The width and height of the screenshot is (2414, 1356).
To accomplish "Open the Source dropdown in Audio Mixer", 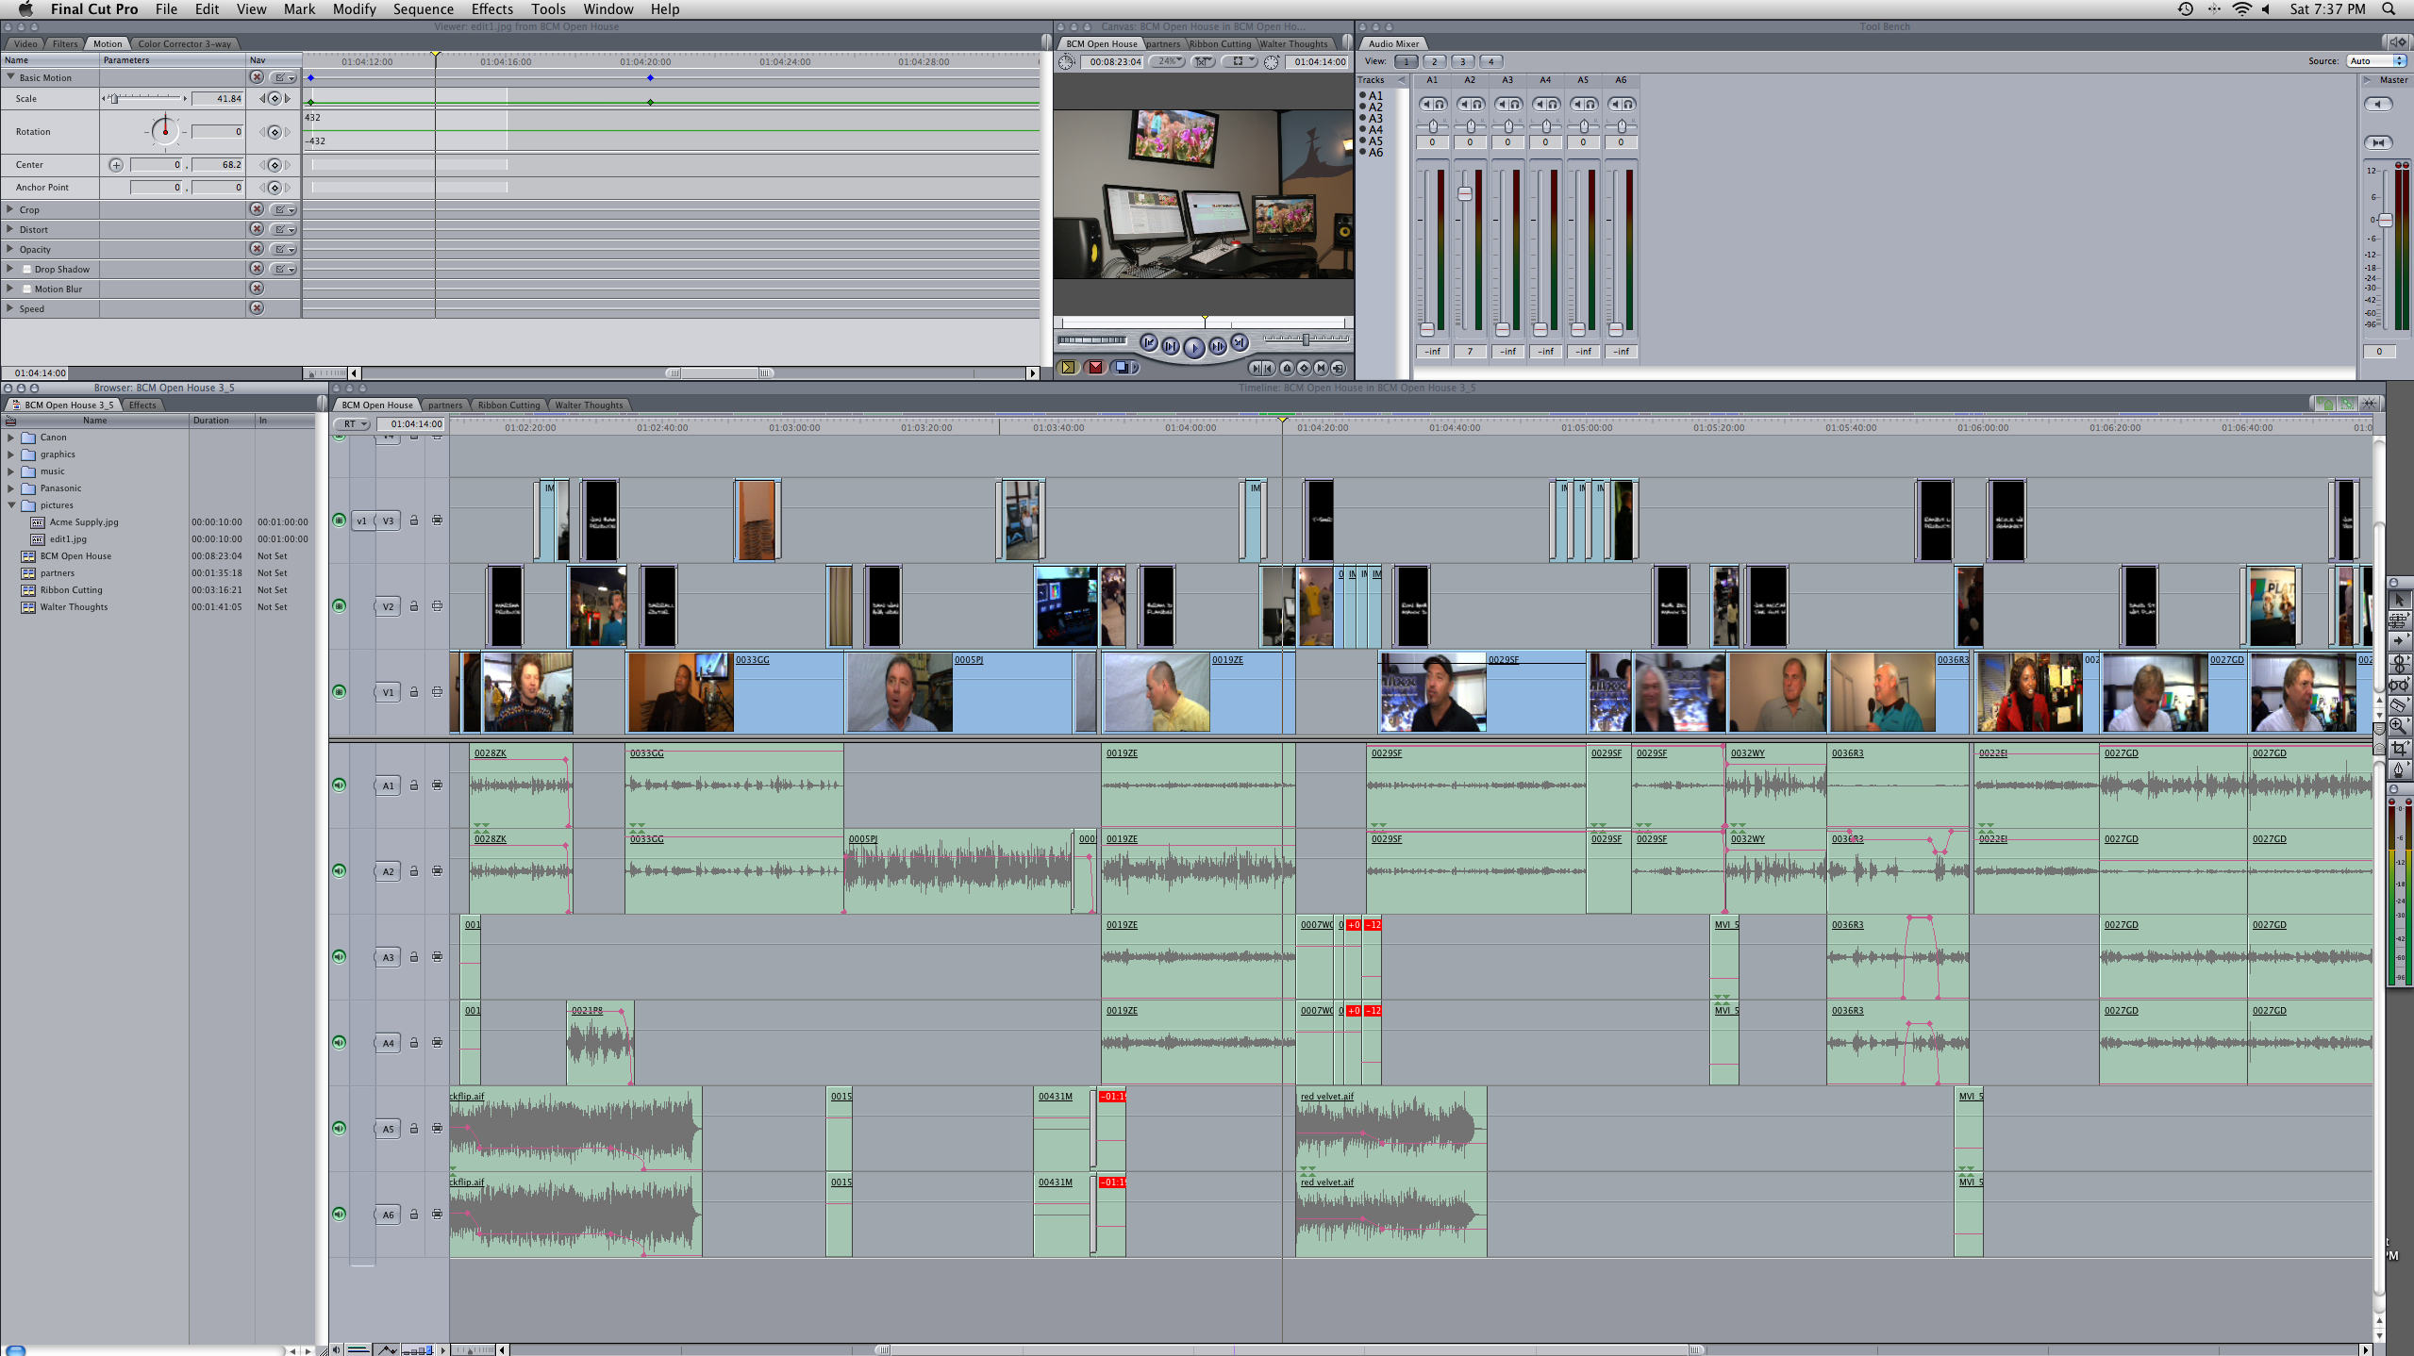I will pos(2376,61).
